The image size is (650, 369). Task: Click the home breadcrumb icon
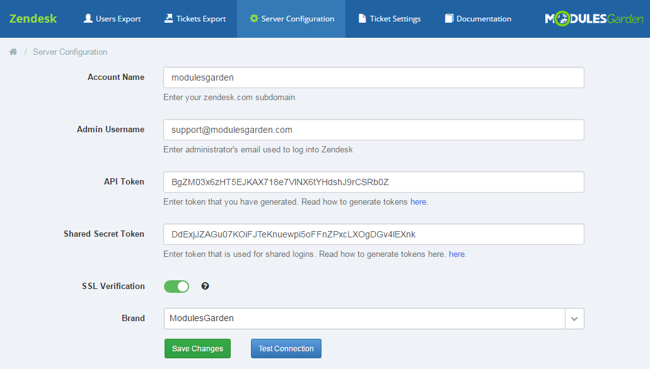[13, 52]
